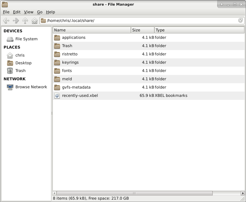Click the rolled-up shade button in title bar
This screenshot has height=202, width=246.
(222, 4)
